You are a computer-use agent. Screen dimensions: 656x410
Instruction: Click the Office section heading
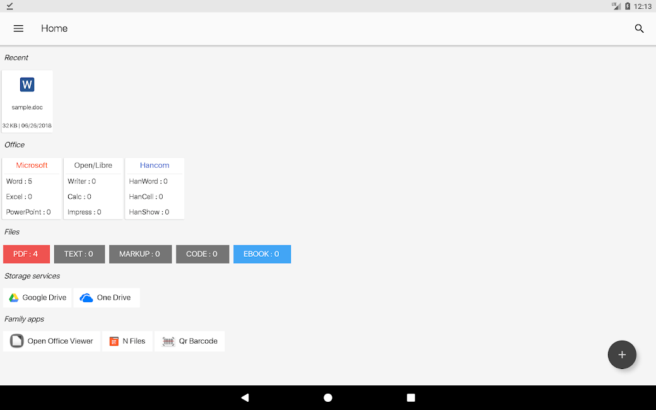(x=15, y=144)
